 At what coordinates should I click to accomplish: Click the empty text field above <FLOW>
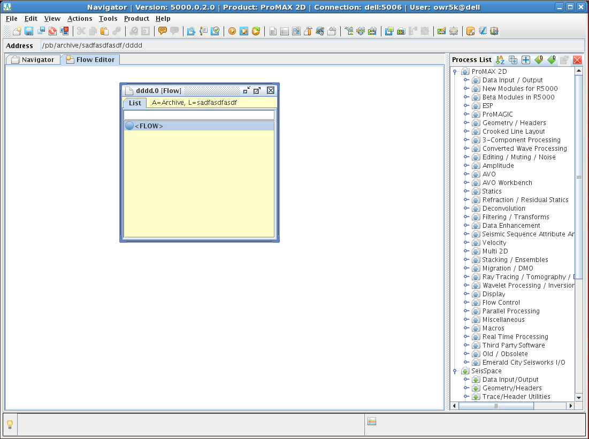pyautogui.click(x=199, y=114)
